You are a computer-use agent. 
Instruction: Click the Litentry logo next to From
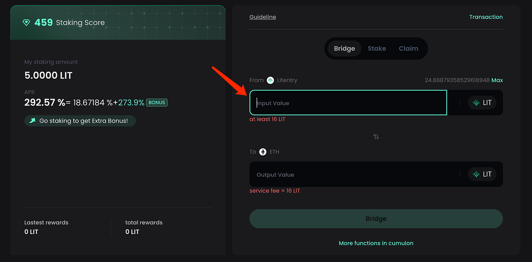click(x=270, y=80)
